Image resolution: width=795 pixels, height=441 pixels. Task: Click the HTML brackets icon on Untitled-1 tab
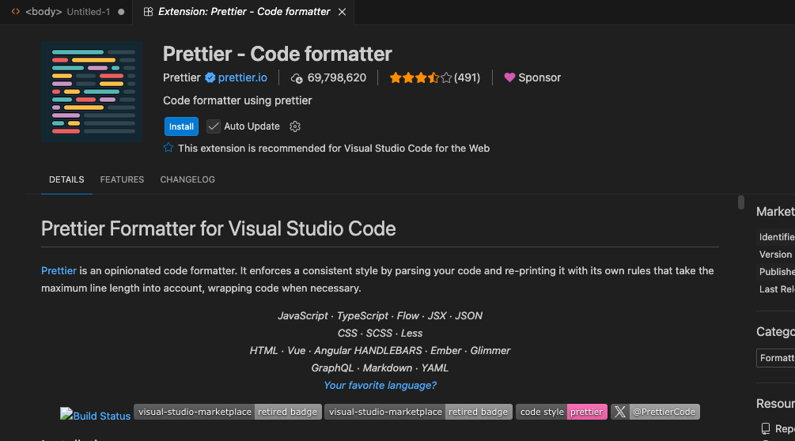[16, 11]
